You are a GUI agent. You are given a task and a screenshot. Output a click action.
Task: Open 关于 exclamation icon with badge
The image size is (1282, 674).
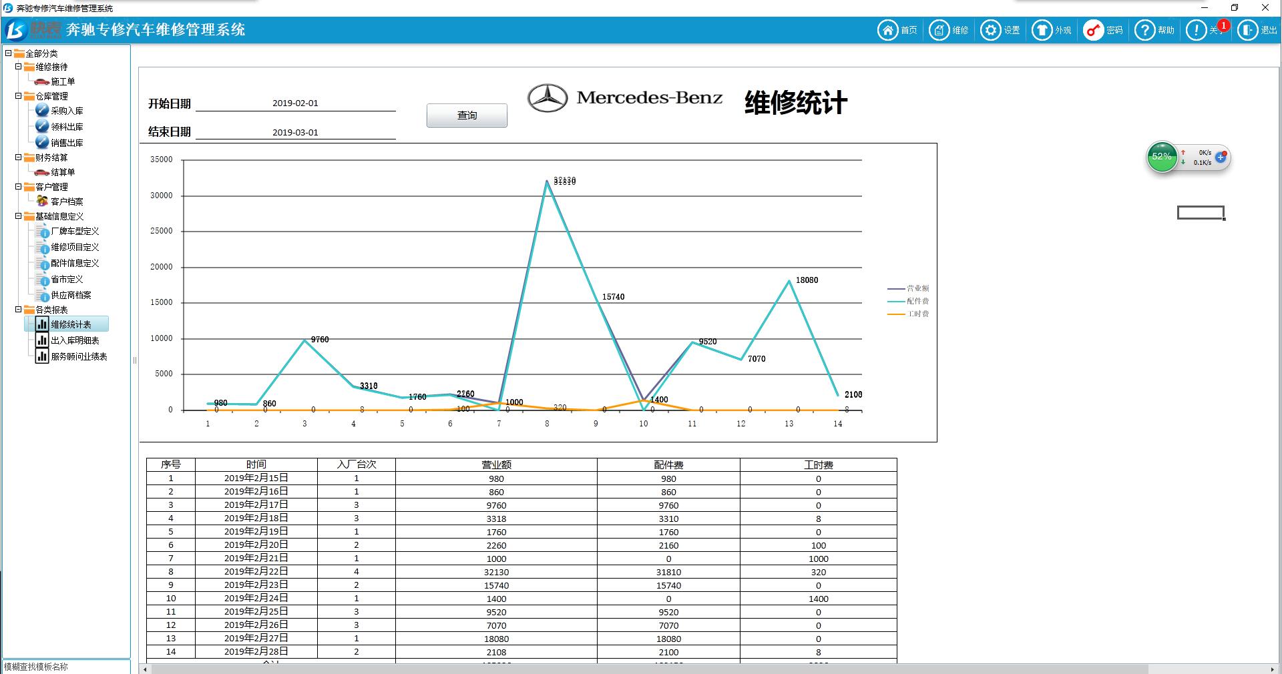coord(1197,30)
